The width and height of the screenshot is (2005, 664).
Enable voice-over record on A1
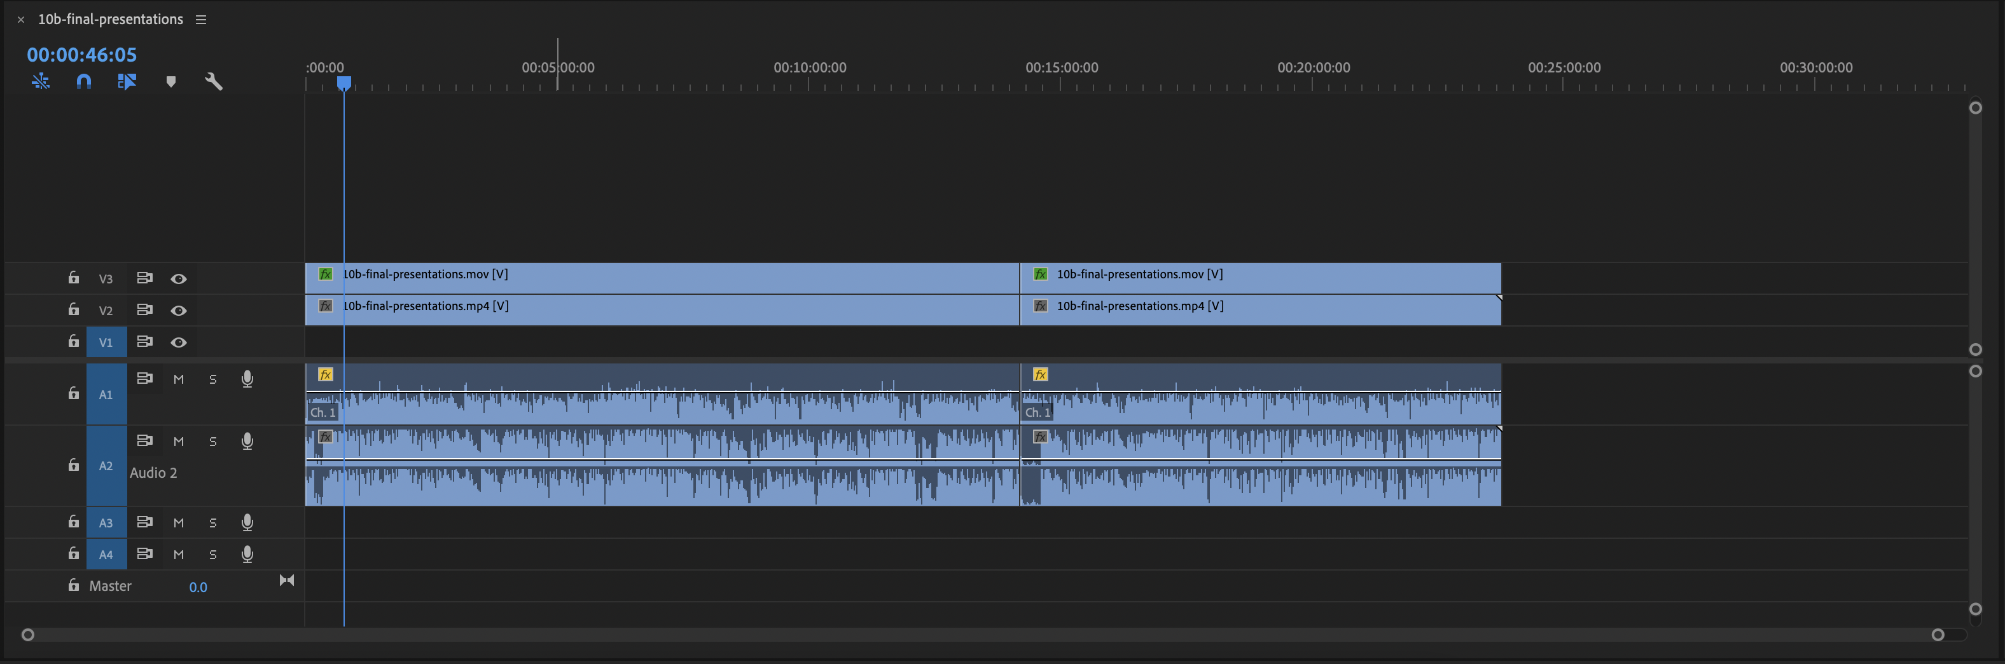pyautogui.click(x=247, y=379)
